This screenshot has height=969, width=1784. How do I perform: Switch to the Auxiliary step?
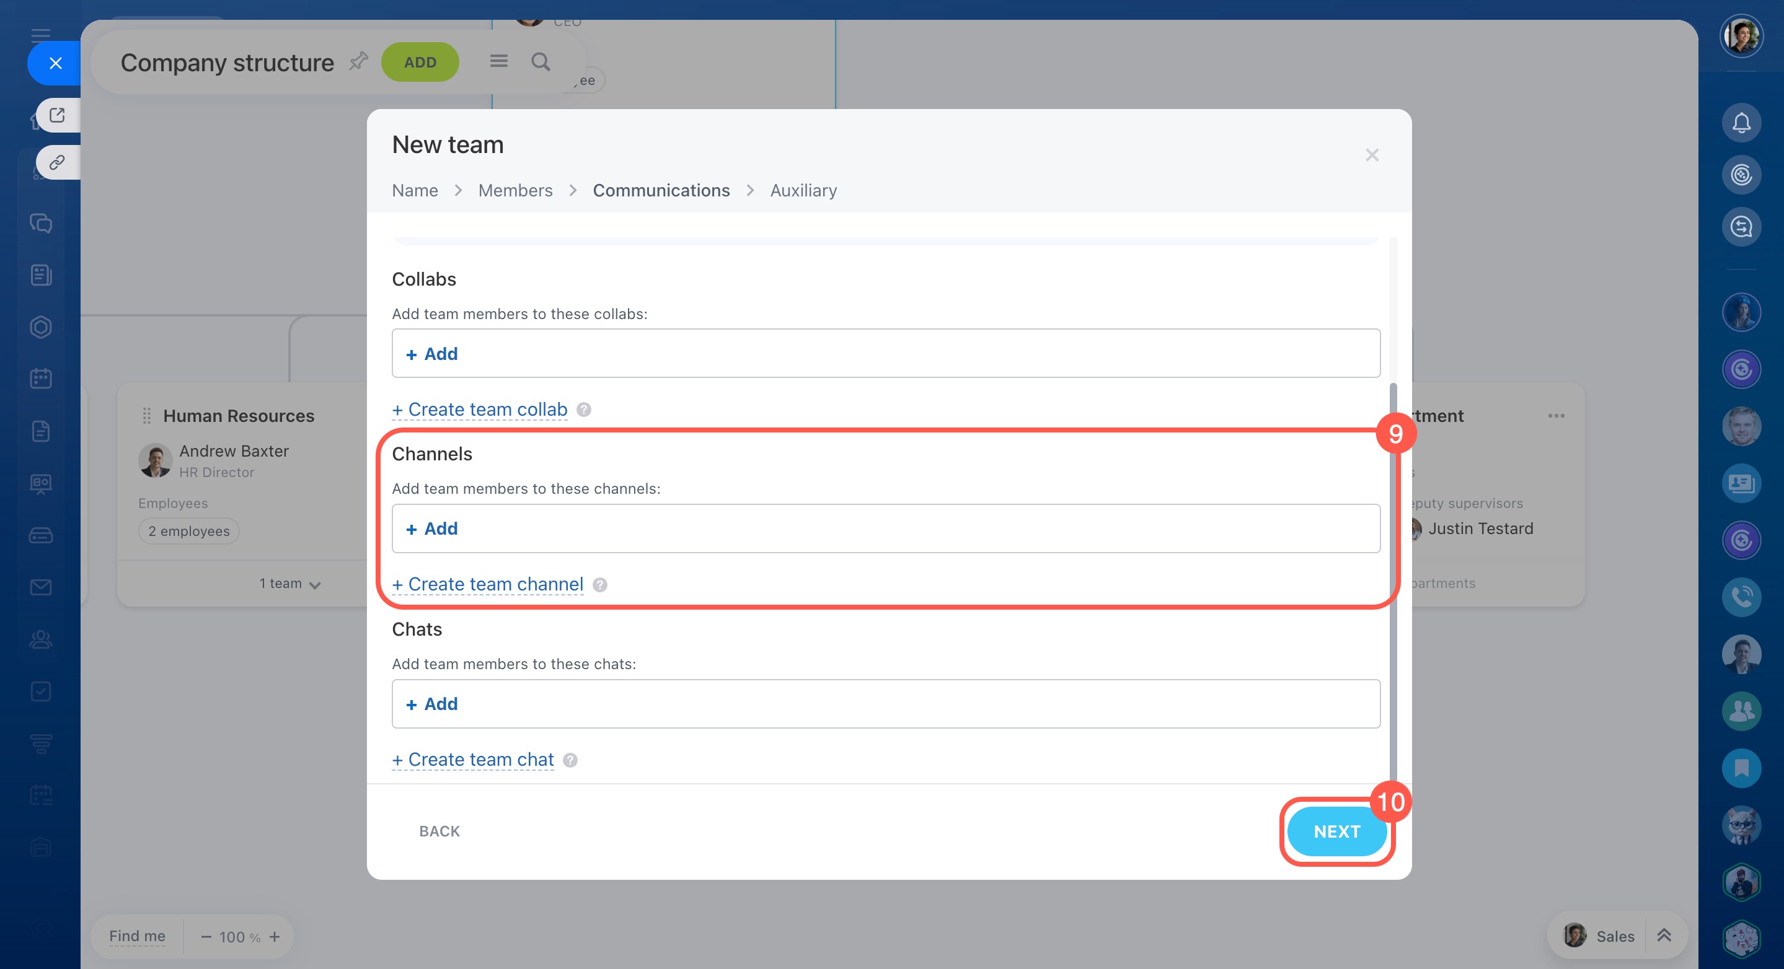click(x=803, y=190)
